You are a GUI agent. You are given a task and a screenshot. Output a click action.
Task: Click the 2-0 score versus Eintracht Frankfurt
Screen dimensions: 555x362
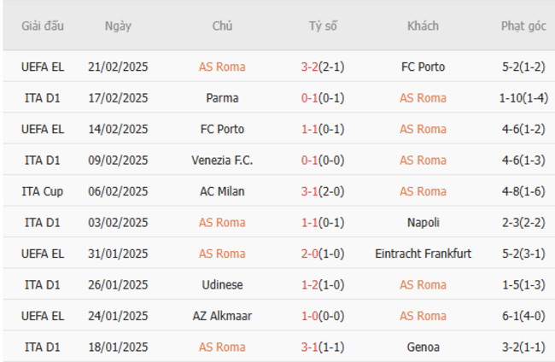pyautogui.click(x=311, y=254)
